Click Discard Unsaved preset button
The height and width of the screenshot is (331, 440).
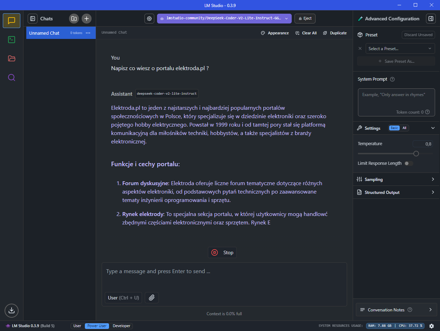[x=418, y=35]
